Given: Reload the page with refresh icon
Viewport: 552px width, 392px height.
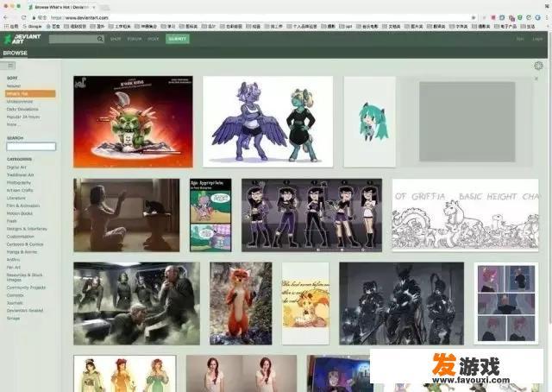Looking at the screenshot, I should click(23, 17).
